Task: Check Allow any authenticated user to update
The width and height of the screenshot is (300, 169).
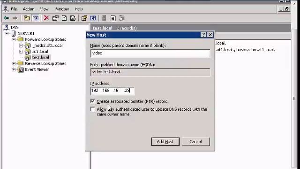Action: click(93, 109)
